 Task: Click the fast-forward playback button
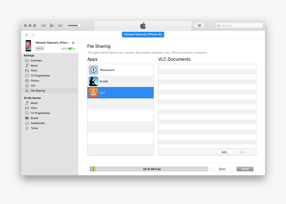[x=61, y=26]
